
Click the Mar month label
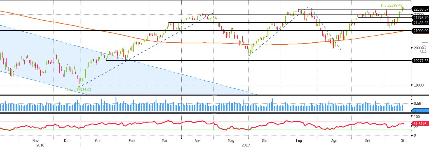165,141
